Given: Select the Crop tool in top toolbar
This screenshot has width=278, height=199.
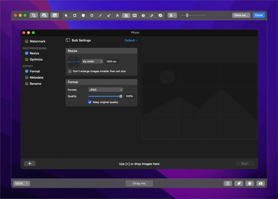Looking at the screenshot, I should tap(34, 15).
